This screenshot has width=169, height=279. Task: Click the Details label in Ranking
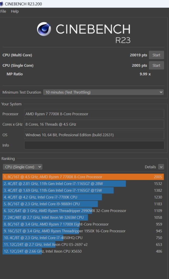(150, 167)
